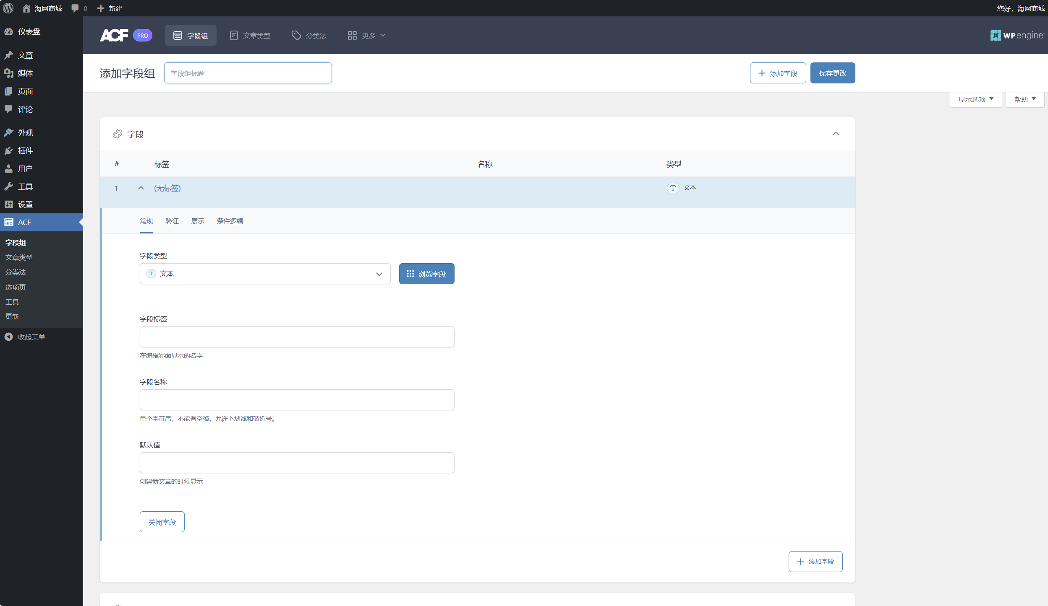Open the 插件 plugins menu

pyautogui.click(x=42, y=151)
